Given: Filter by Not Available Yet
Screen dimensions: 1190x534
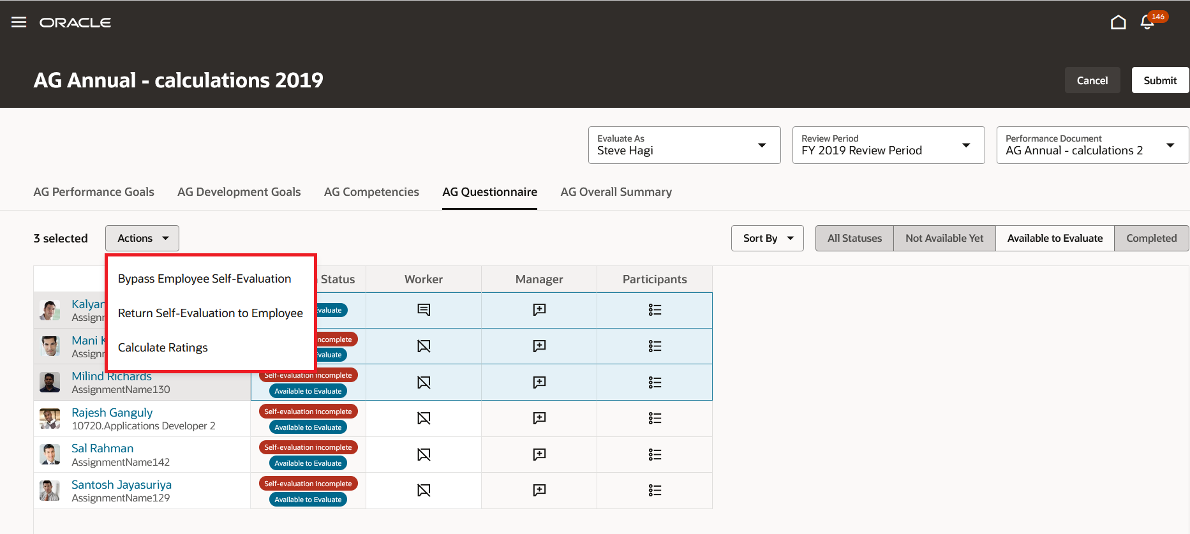Looking at the screenshot, I should [944, 238].
